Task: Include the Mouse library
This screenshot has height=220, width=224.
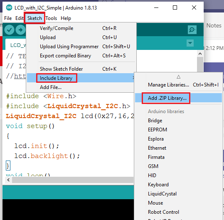Action: 178,203
